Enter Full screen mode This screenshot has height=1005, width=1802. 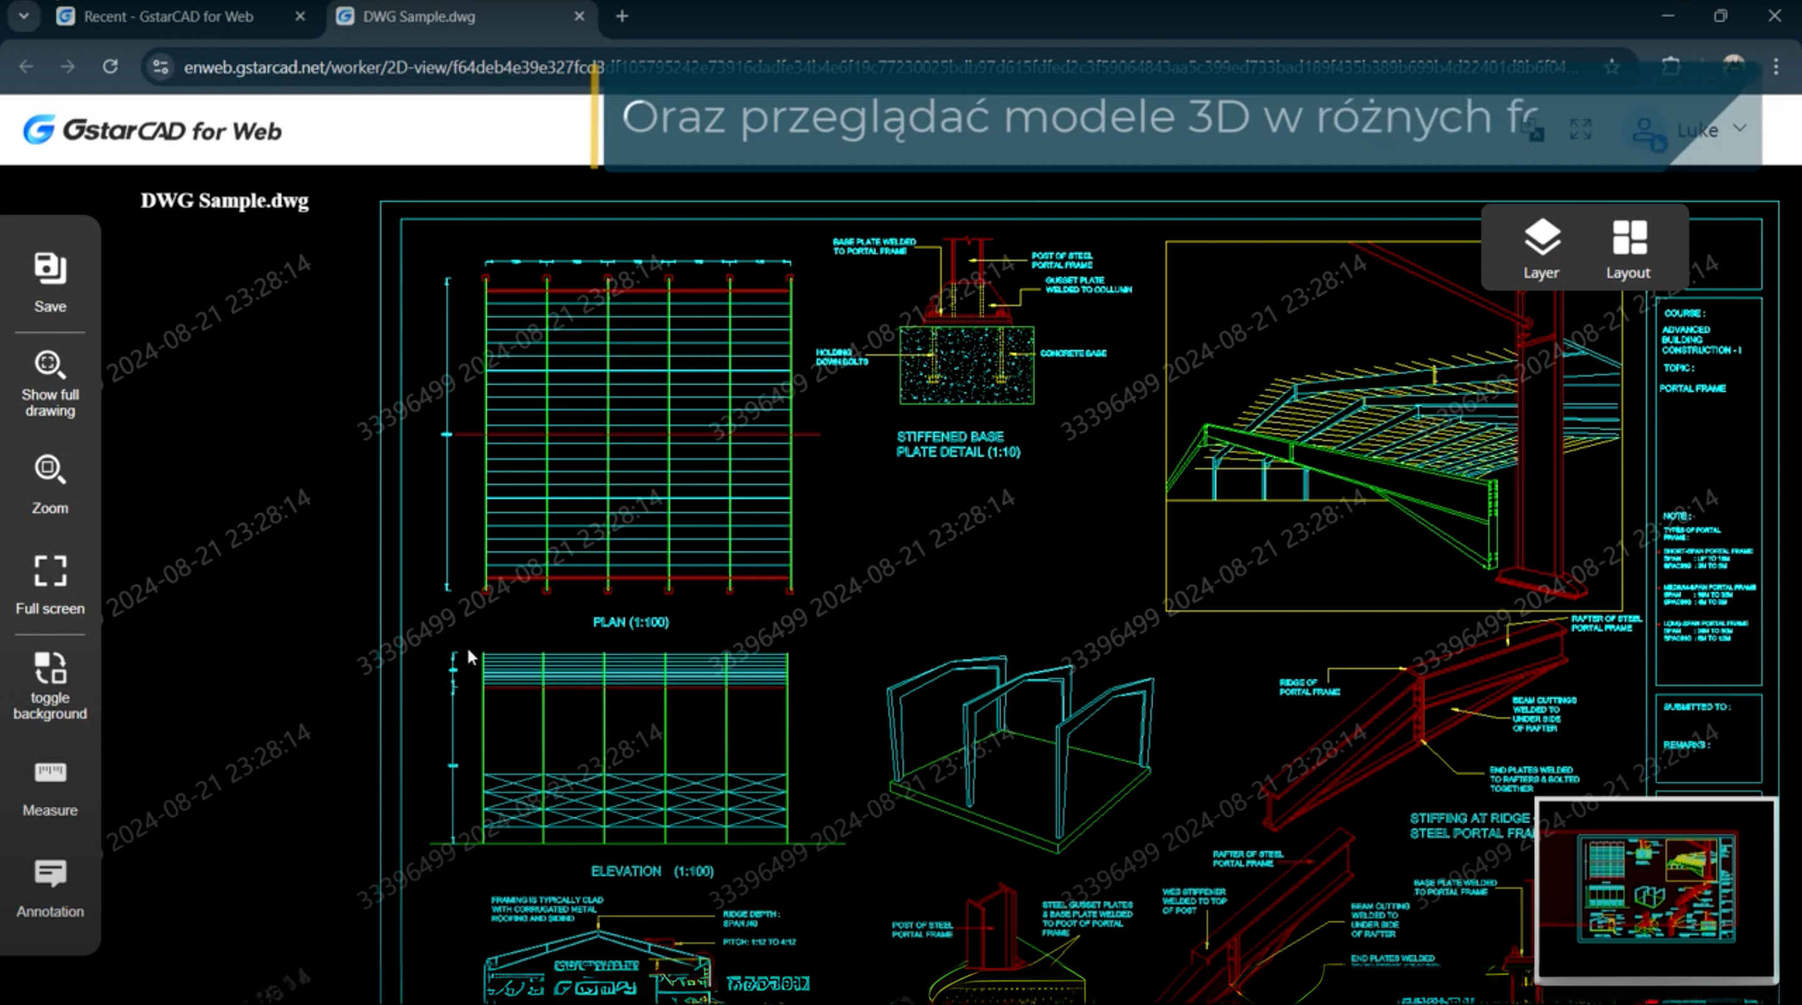(49, 571)
